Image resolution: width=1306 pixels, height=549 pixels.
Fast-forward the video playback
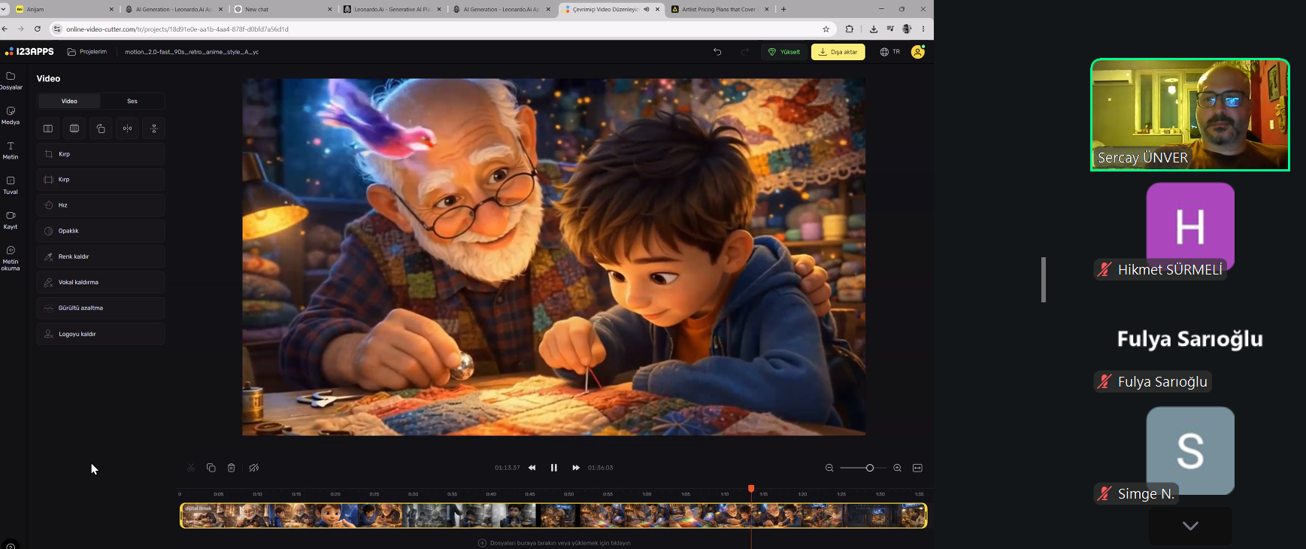coord(576,468)
